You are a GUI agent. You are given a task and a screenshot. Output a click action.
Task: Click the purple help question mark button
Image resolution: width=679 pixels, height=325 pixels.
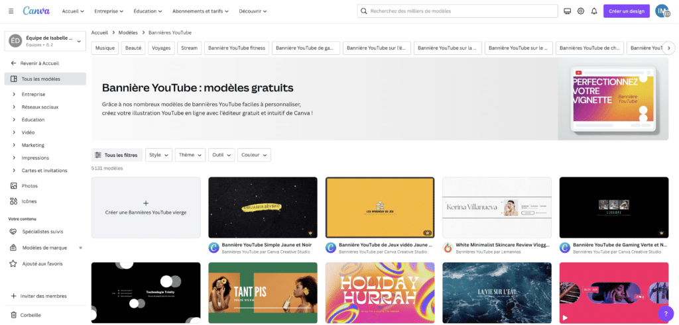(666, 313)
